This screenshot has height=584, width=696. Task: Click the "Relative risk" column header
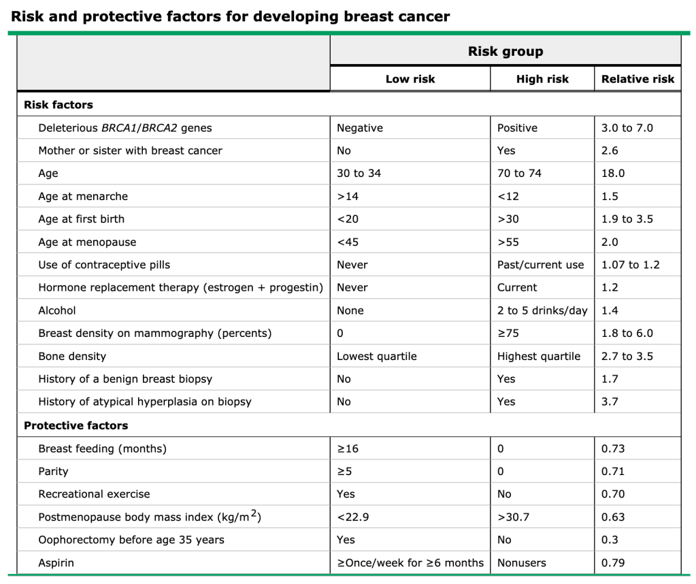[x=637, y=79]
